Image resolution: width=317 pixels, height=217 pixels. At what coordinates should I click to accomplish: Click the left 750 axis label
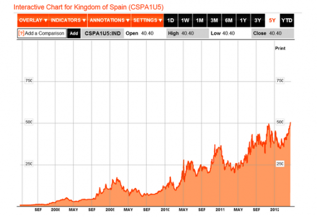pos(29,81)
